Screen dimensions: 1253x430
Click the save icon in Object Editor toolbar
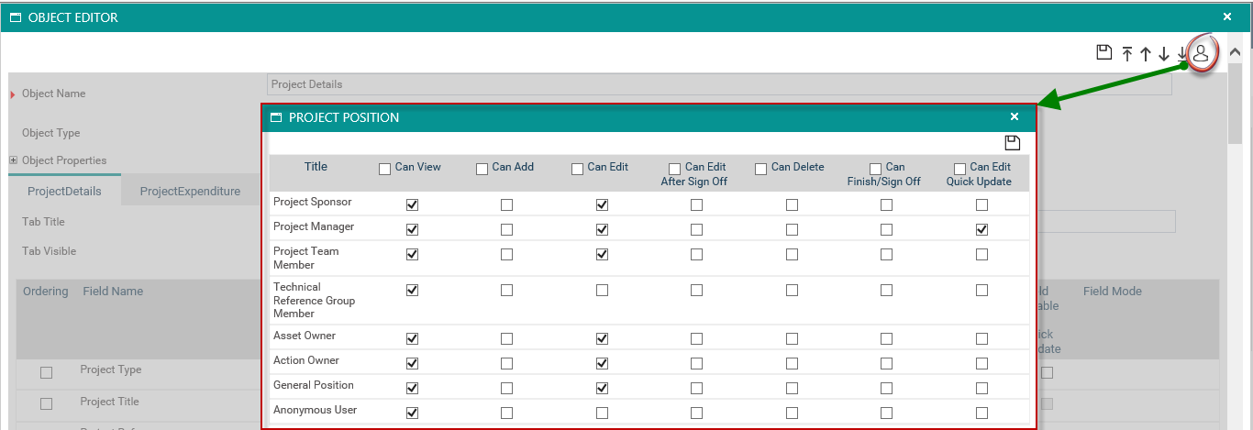(x=1104, y=53)
